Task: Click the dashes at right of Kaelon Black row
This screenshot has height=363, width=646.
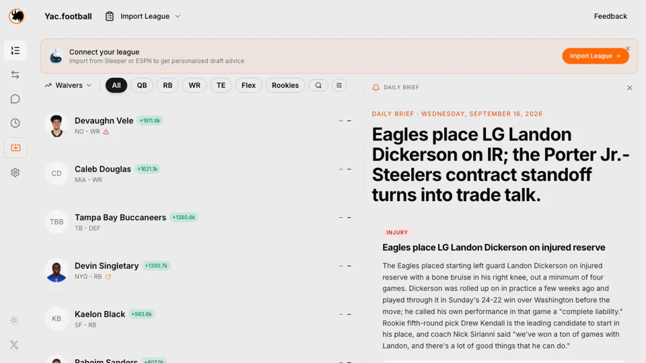Action: 345,314
